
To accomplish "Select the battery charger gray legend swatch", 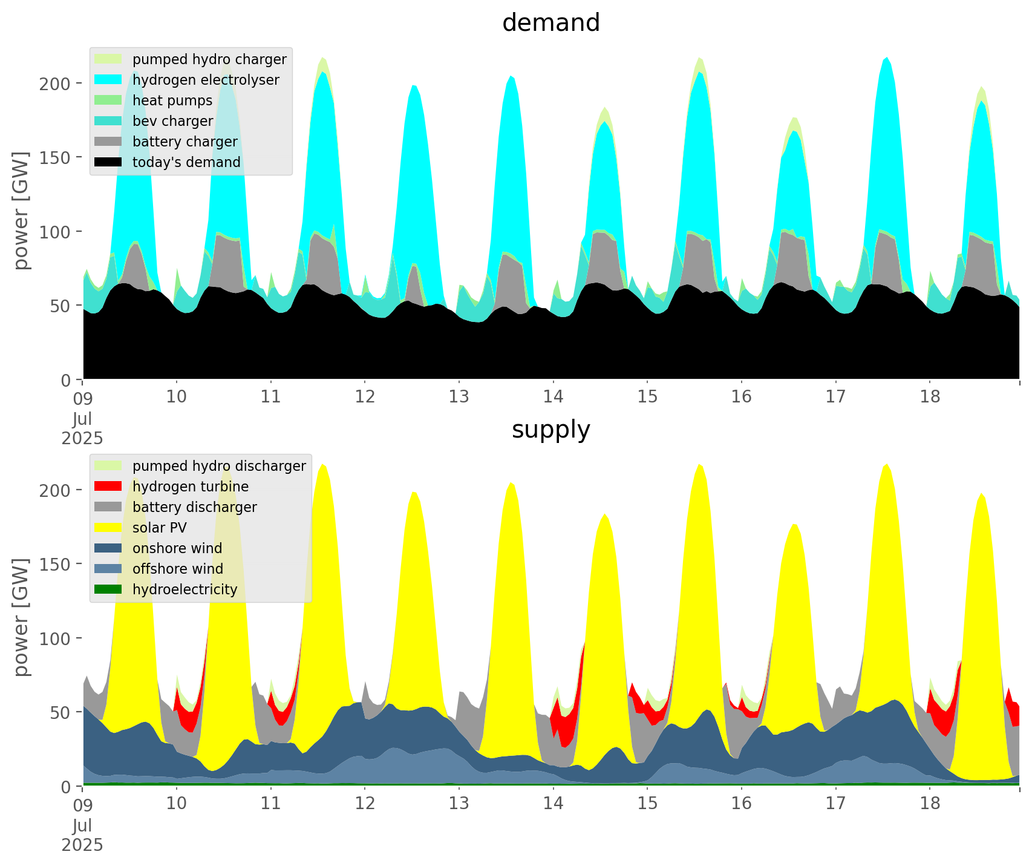I will tap(109, 142).
